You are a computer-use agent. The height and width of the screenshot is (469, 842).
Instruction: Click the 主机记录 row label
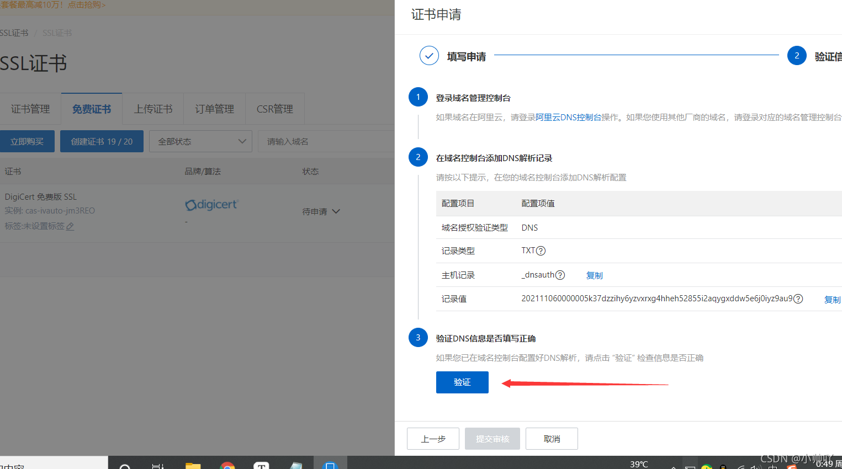point(458,275)
